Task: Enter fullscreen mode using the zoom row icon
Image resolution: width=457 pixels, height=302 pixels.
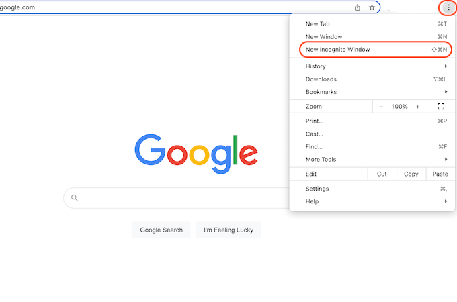Action: point(441,107)
